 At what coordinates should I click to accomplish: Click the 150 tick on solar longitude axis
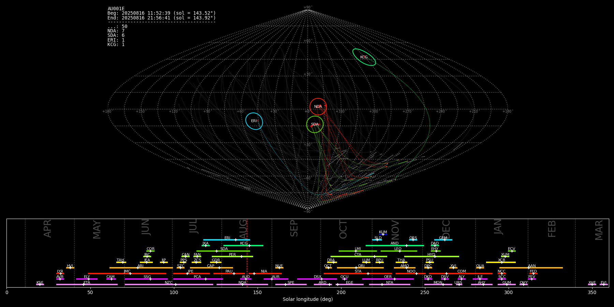[x=258, y=292]
